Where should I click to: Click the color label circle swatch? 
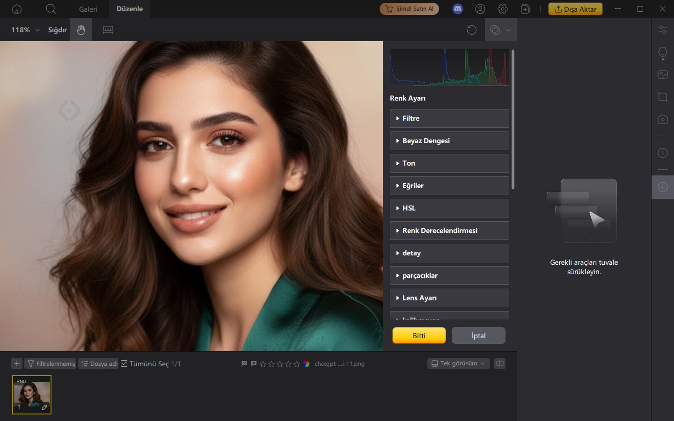tap(306, 363)
